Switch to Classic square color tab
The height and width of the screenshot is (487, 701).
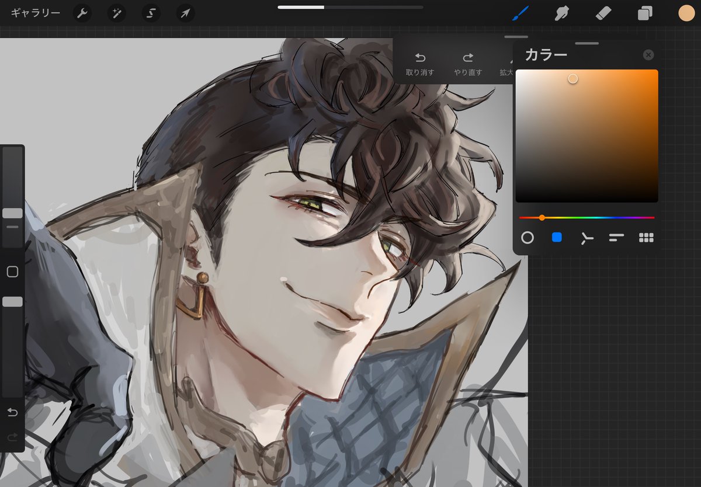(557, 237)
